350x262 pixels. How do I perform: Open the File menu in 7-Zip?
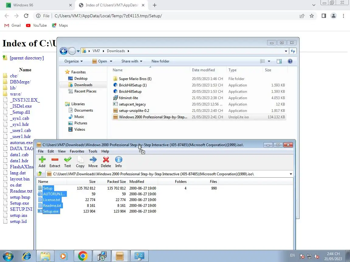41,151
